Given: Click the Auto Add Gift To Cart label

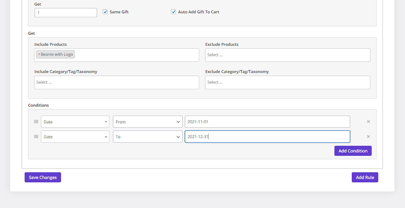Looking at the screenshot, I should coord(198,12).
